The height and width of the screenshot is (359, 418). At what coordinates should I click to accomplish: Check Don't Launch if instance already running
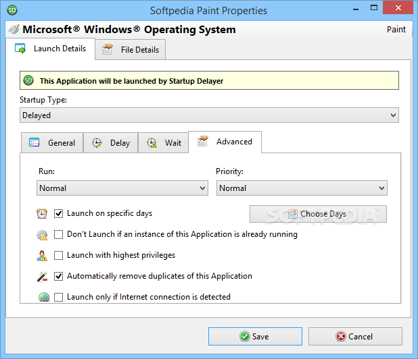tap(58, 235)
